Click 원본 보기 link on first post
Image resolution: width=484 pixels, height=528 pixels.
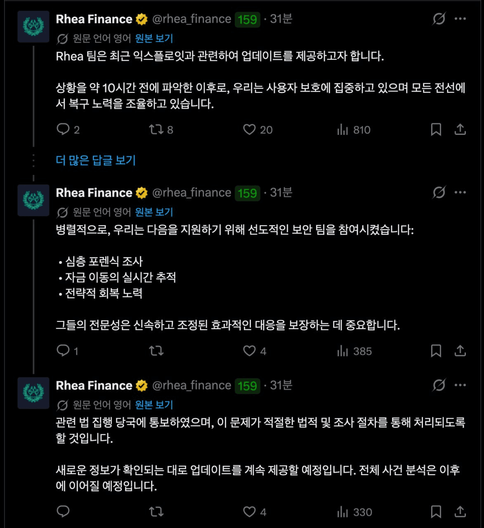click(154, 38)
